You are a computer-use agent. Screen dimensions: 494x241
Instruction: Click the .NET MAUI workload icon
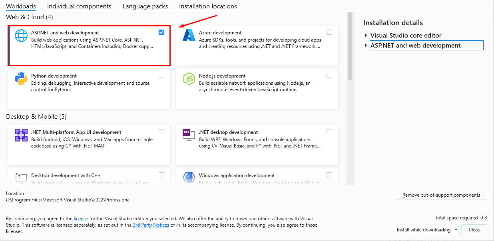coord(21,135)
